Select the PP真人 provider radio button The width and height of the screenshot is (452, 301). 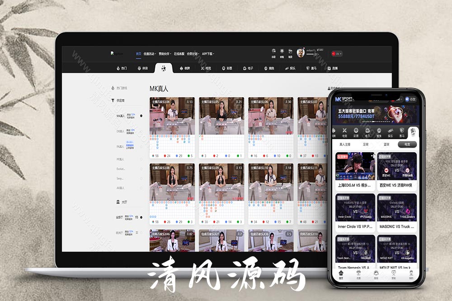(141, 159)
